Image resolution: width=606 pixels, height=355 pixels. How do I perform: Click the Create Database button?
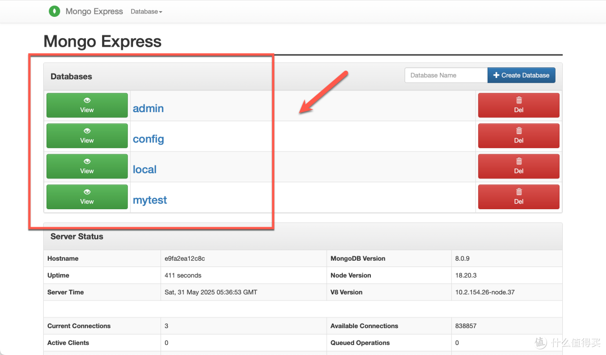[x=521, y=75]
